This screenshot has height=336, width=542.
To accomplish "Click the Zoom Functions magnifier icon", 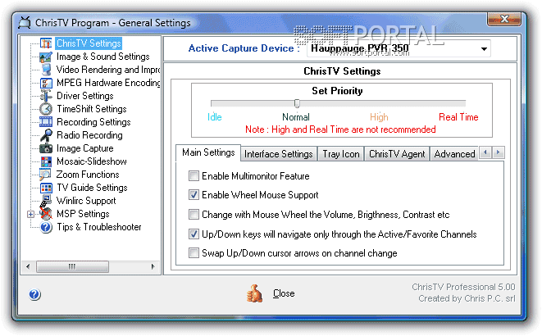I will pyautogui.click(x=45, y=175).
